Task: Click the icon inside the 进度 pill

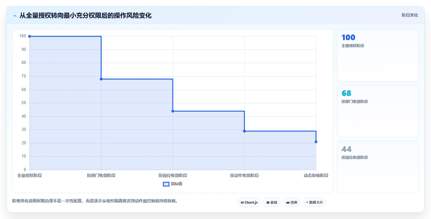Action: [288, 203]
